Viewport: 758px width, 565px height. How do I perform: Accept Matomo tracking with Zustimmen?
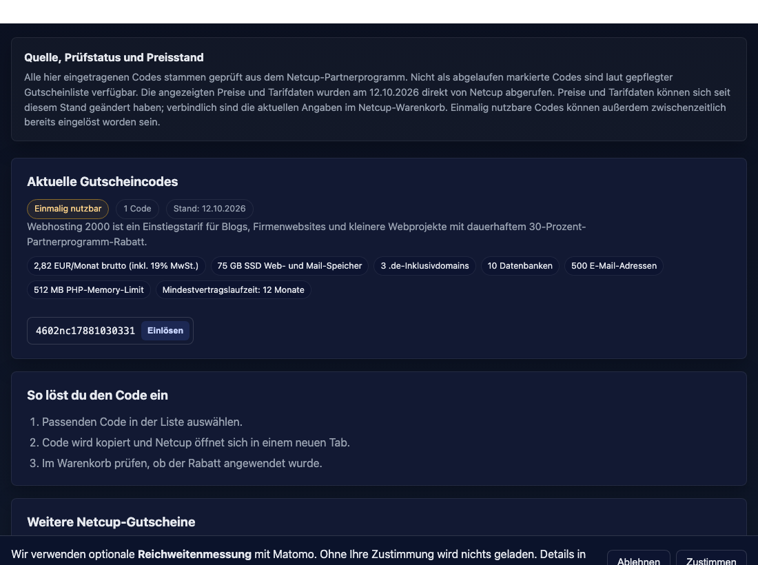711,558
